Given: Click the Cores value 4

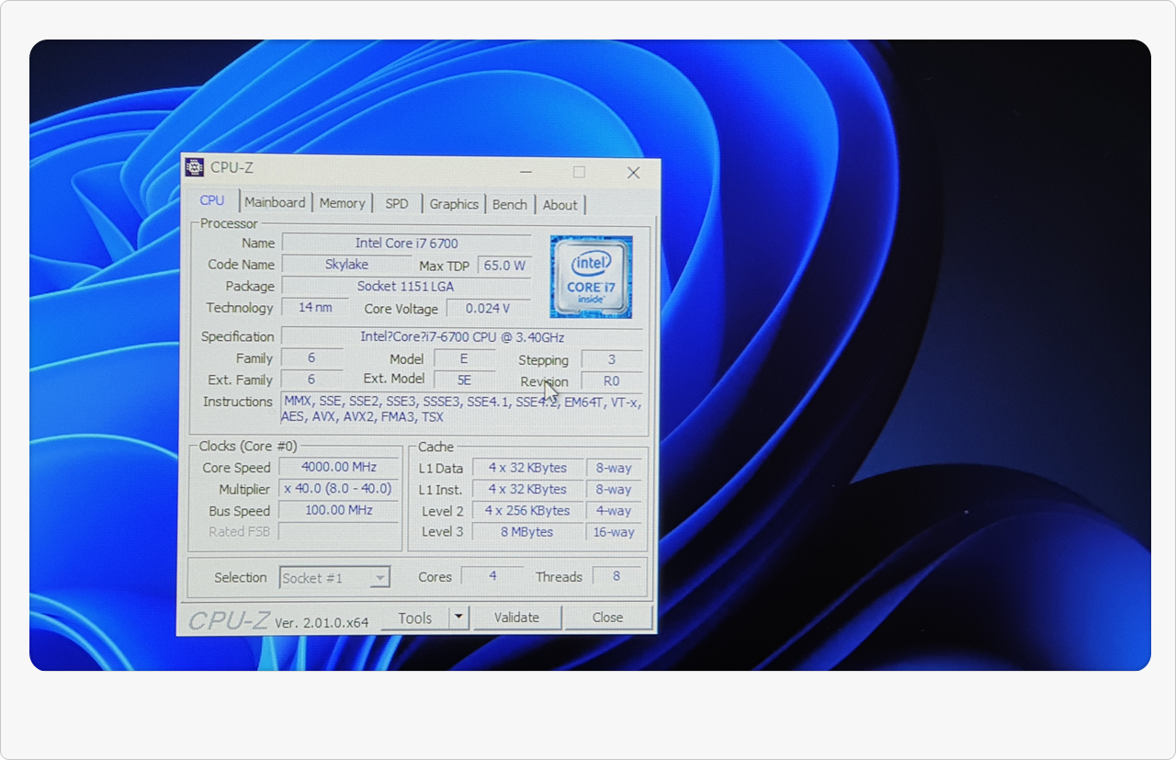Looking at the screenshot, I should 492,576.
